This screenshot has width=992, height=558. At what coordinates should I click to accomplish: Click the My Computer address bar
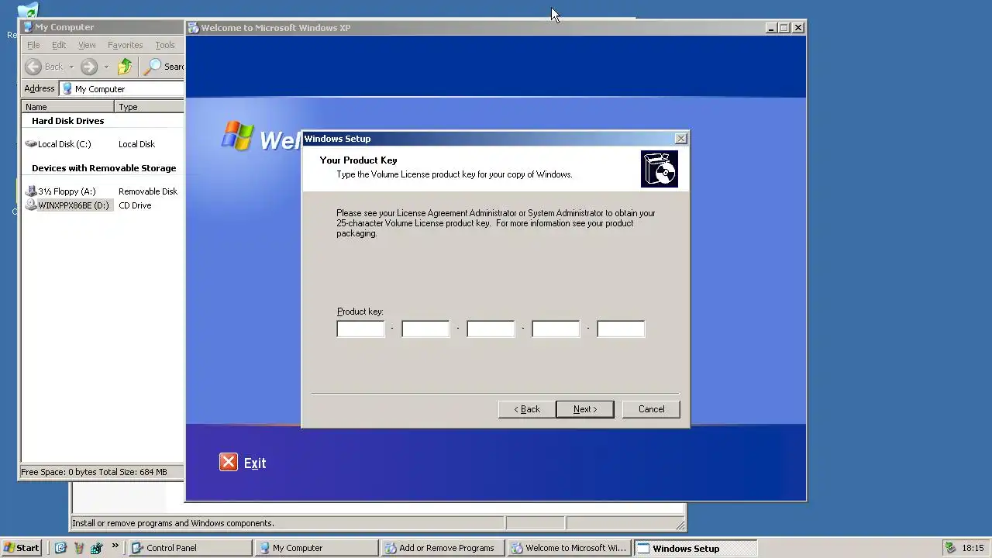coord(122,89)
